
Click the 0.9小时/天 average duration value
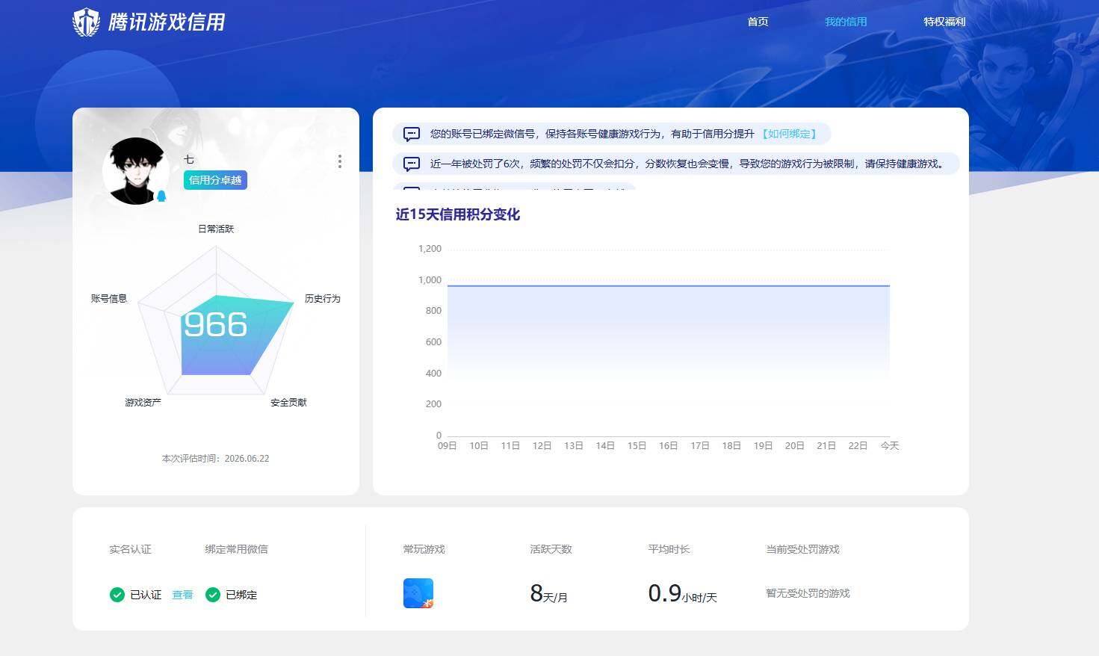[682, 593]
